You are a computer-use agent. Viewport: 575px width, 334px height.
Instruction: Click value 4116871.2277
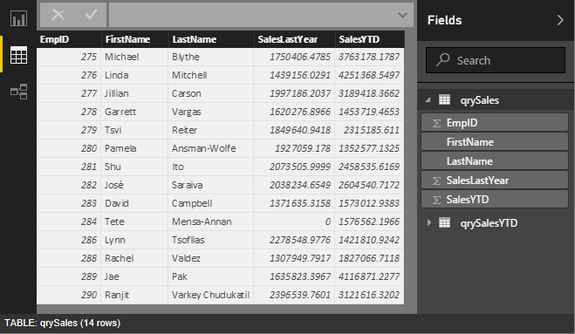click(369, 276)
